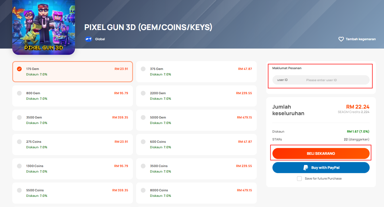Choose the 2200 Gem radio option
This screenshot has width=384, height=207.
143,93
